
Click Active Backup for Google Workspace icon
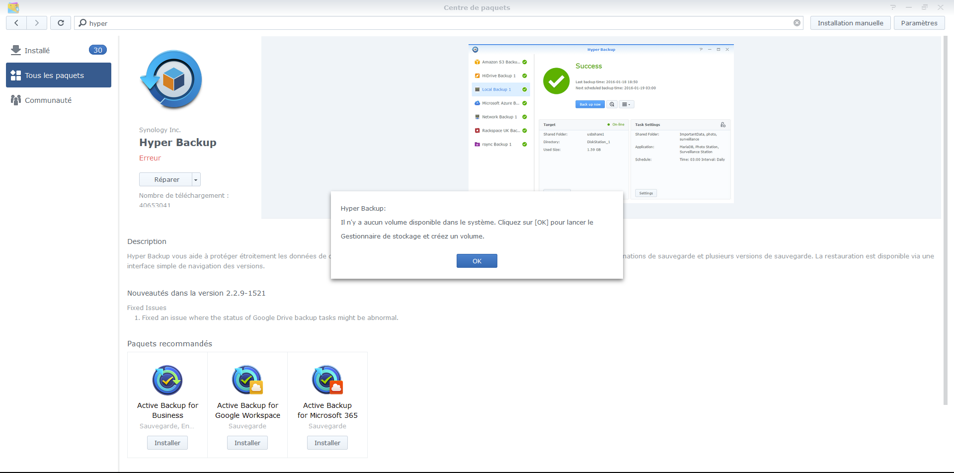click(247, 380)
